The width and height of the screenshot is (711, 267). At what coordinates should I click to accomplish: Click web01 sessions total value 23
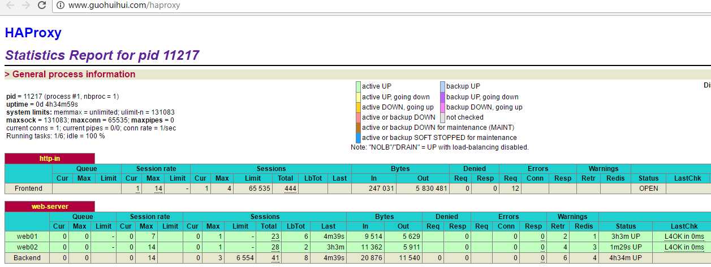click(x=275, y=237)
